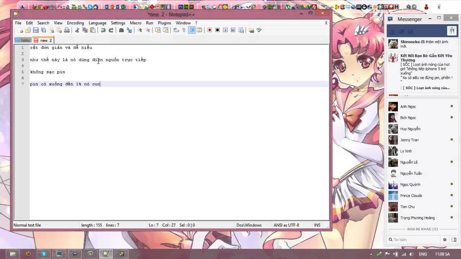The height and width of the screenshot is (259, 461).
Task: Click the Zoom In toolbar icon
Action: point(140,30)
